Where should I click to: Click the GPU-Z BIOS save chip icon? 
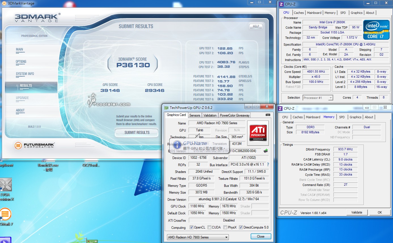pos(266,151)
